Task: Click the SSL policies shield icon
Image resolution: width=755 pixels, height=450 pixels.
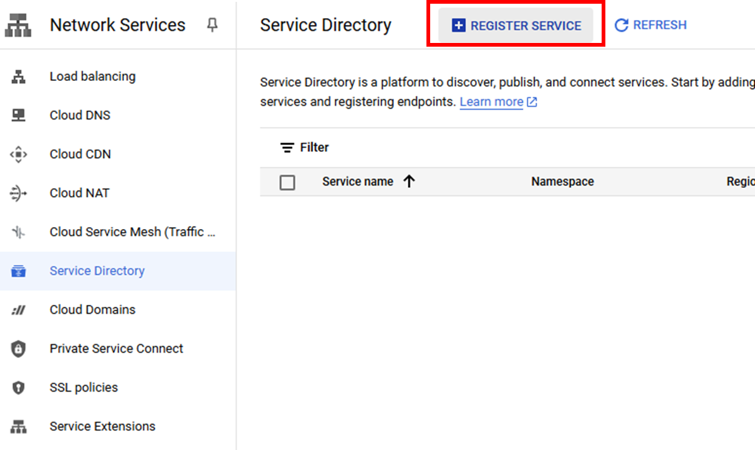Action: 19,388
